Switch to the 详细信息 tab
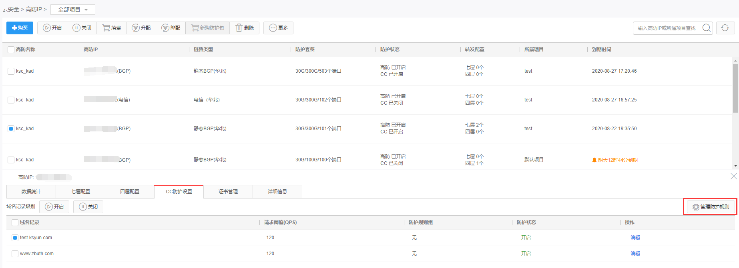 pyautogui.click(x=277, y=192)
